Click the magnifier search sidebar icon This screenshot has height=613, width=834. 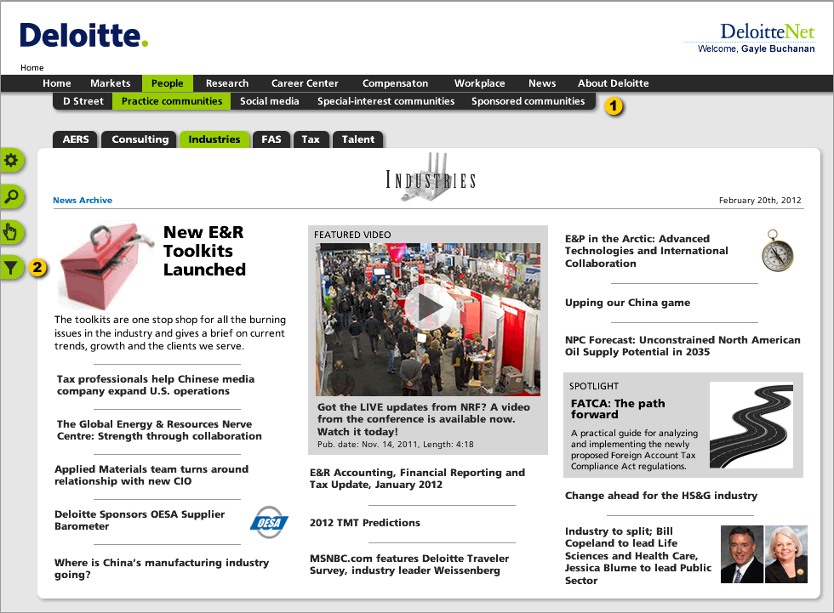(11, 196)
